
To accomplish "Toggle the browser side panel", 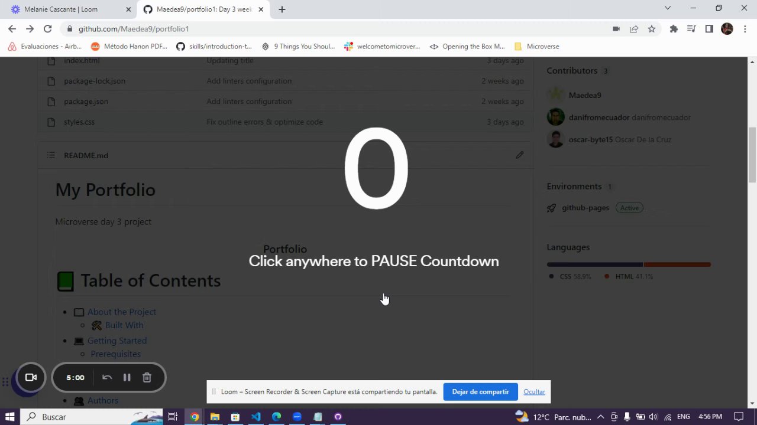I will point(709,29).
